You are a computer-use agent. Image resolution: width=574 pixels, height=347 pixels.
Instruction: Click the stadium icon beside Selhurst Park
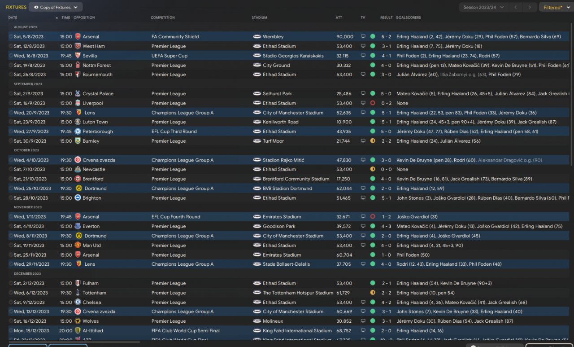[x=257, y=94]
